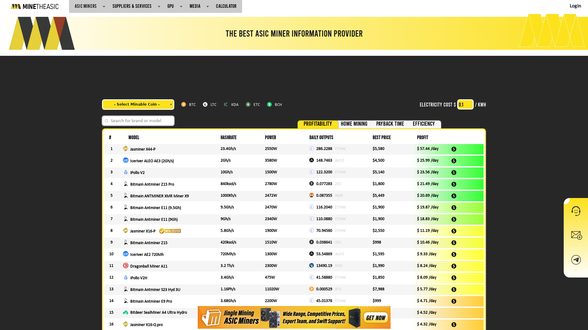This screenshot has width=588, height=330.
Task: Select the KDA coin filter
Action: [x=231, y=104]
